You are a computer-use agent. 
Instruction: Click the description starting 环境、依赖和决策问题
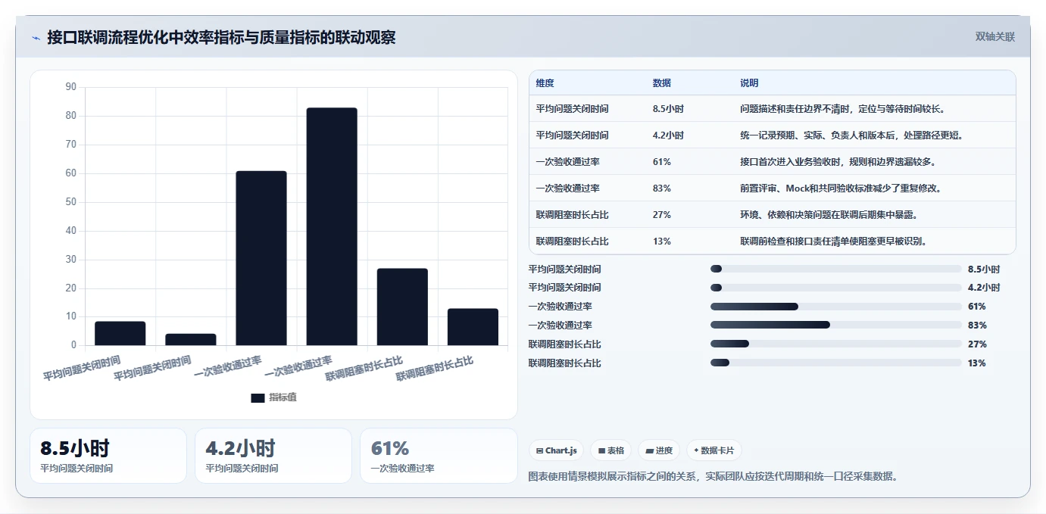coord(829,215)
